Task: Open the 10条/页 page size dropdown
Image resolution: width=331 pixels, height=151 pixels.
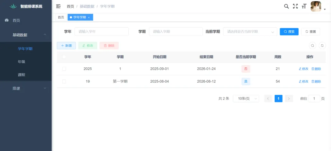Action: coord(246,99)
